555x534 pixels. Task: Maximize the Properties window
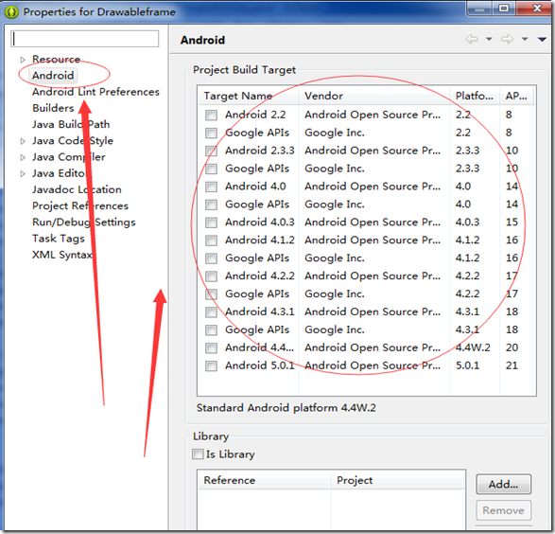504,9
